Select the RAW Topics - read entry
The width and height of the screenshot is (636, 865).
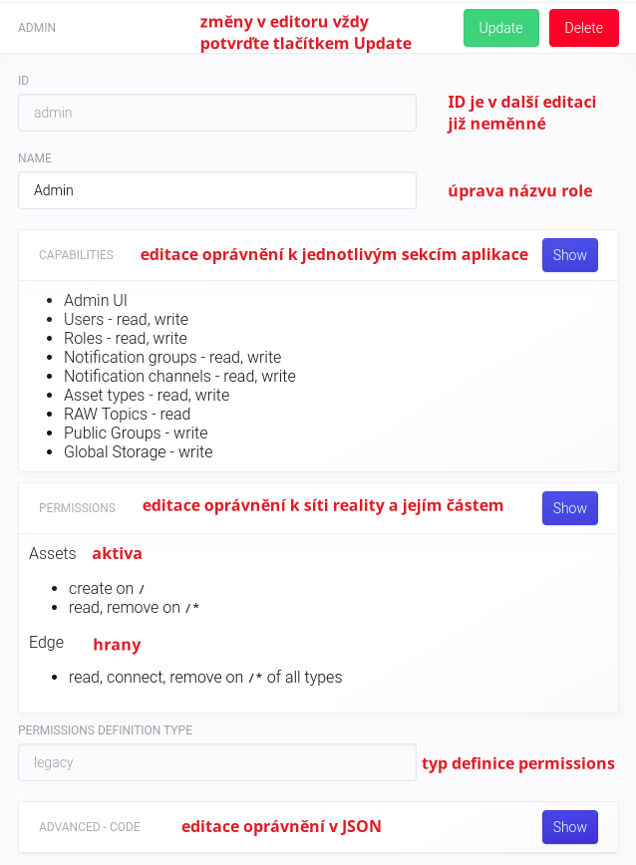point(127,414)
